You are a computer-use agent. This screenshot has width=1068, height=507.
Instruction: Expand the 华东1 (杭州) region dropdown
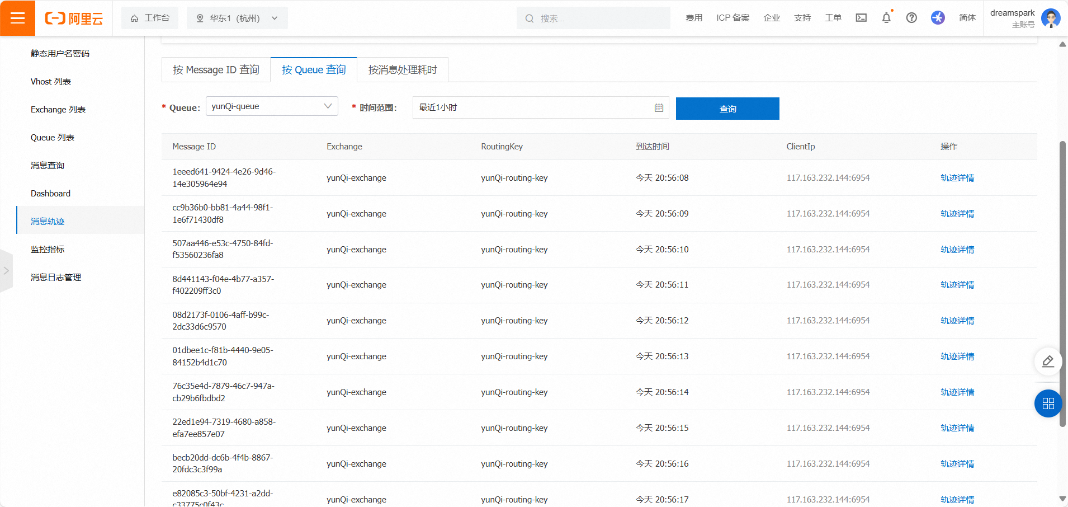[237, 18]
